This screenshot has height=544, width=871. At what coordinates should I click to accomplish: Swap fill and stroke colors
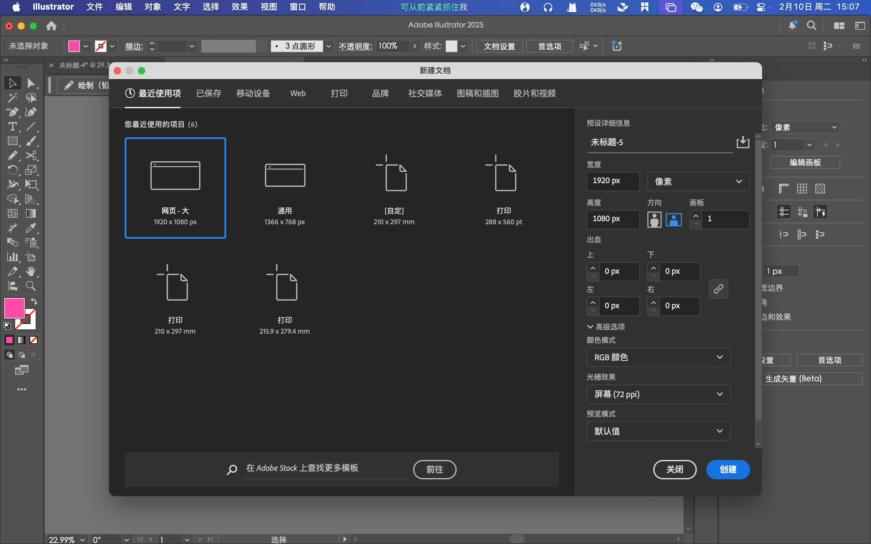[x=34, y=301]
